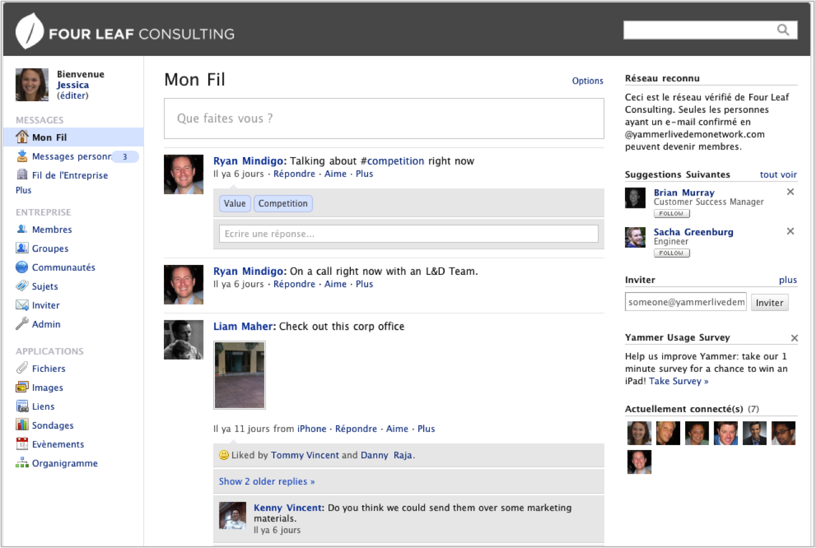Open the Membres page
Viewport: 815px width, 548px height.
[x=52, y=229]
